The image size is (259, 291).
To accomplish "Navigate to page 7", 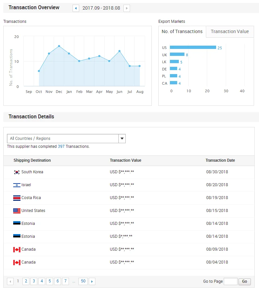I will (x=65, y=281).
